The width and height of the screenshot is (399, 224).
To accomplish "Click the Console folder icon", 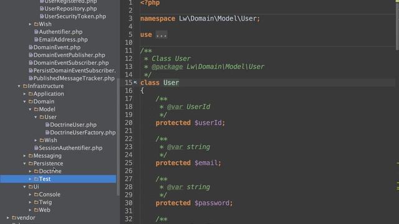I will point(36,195).
